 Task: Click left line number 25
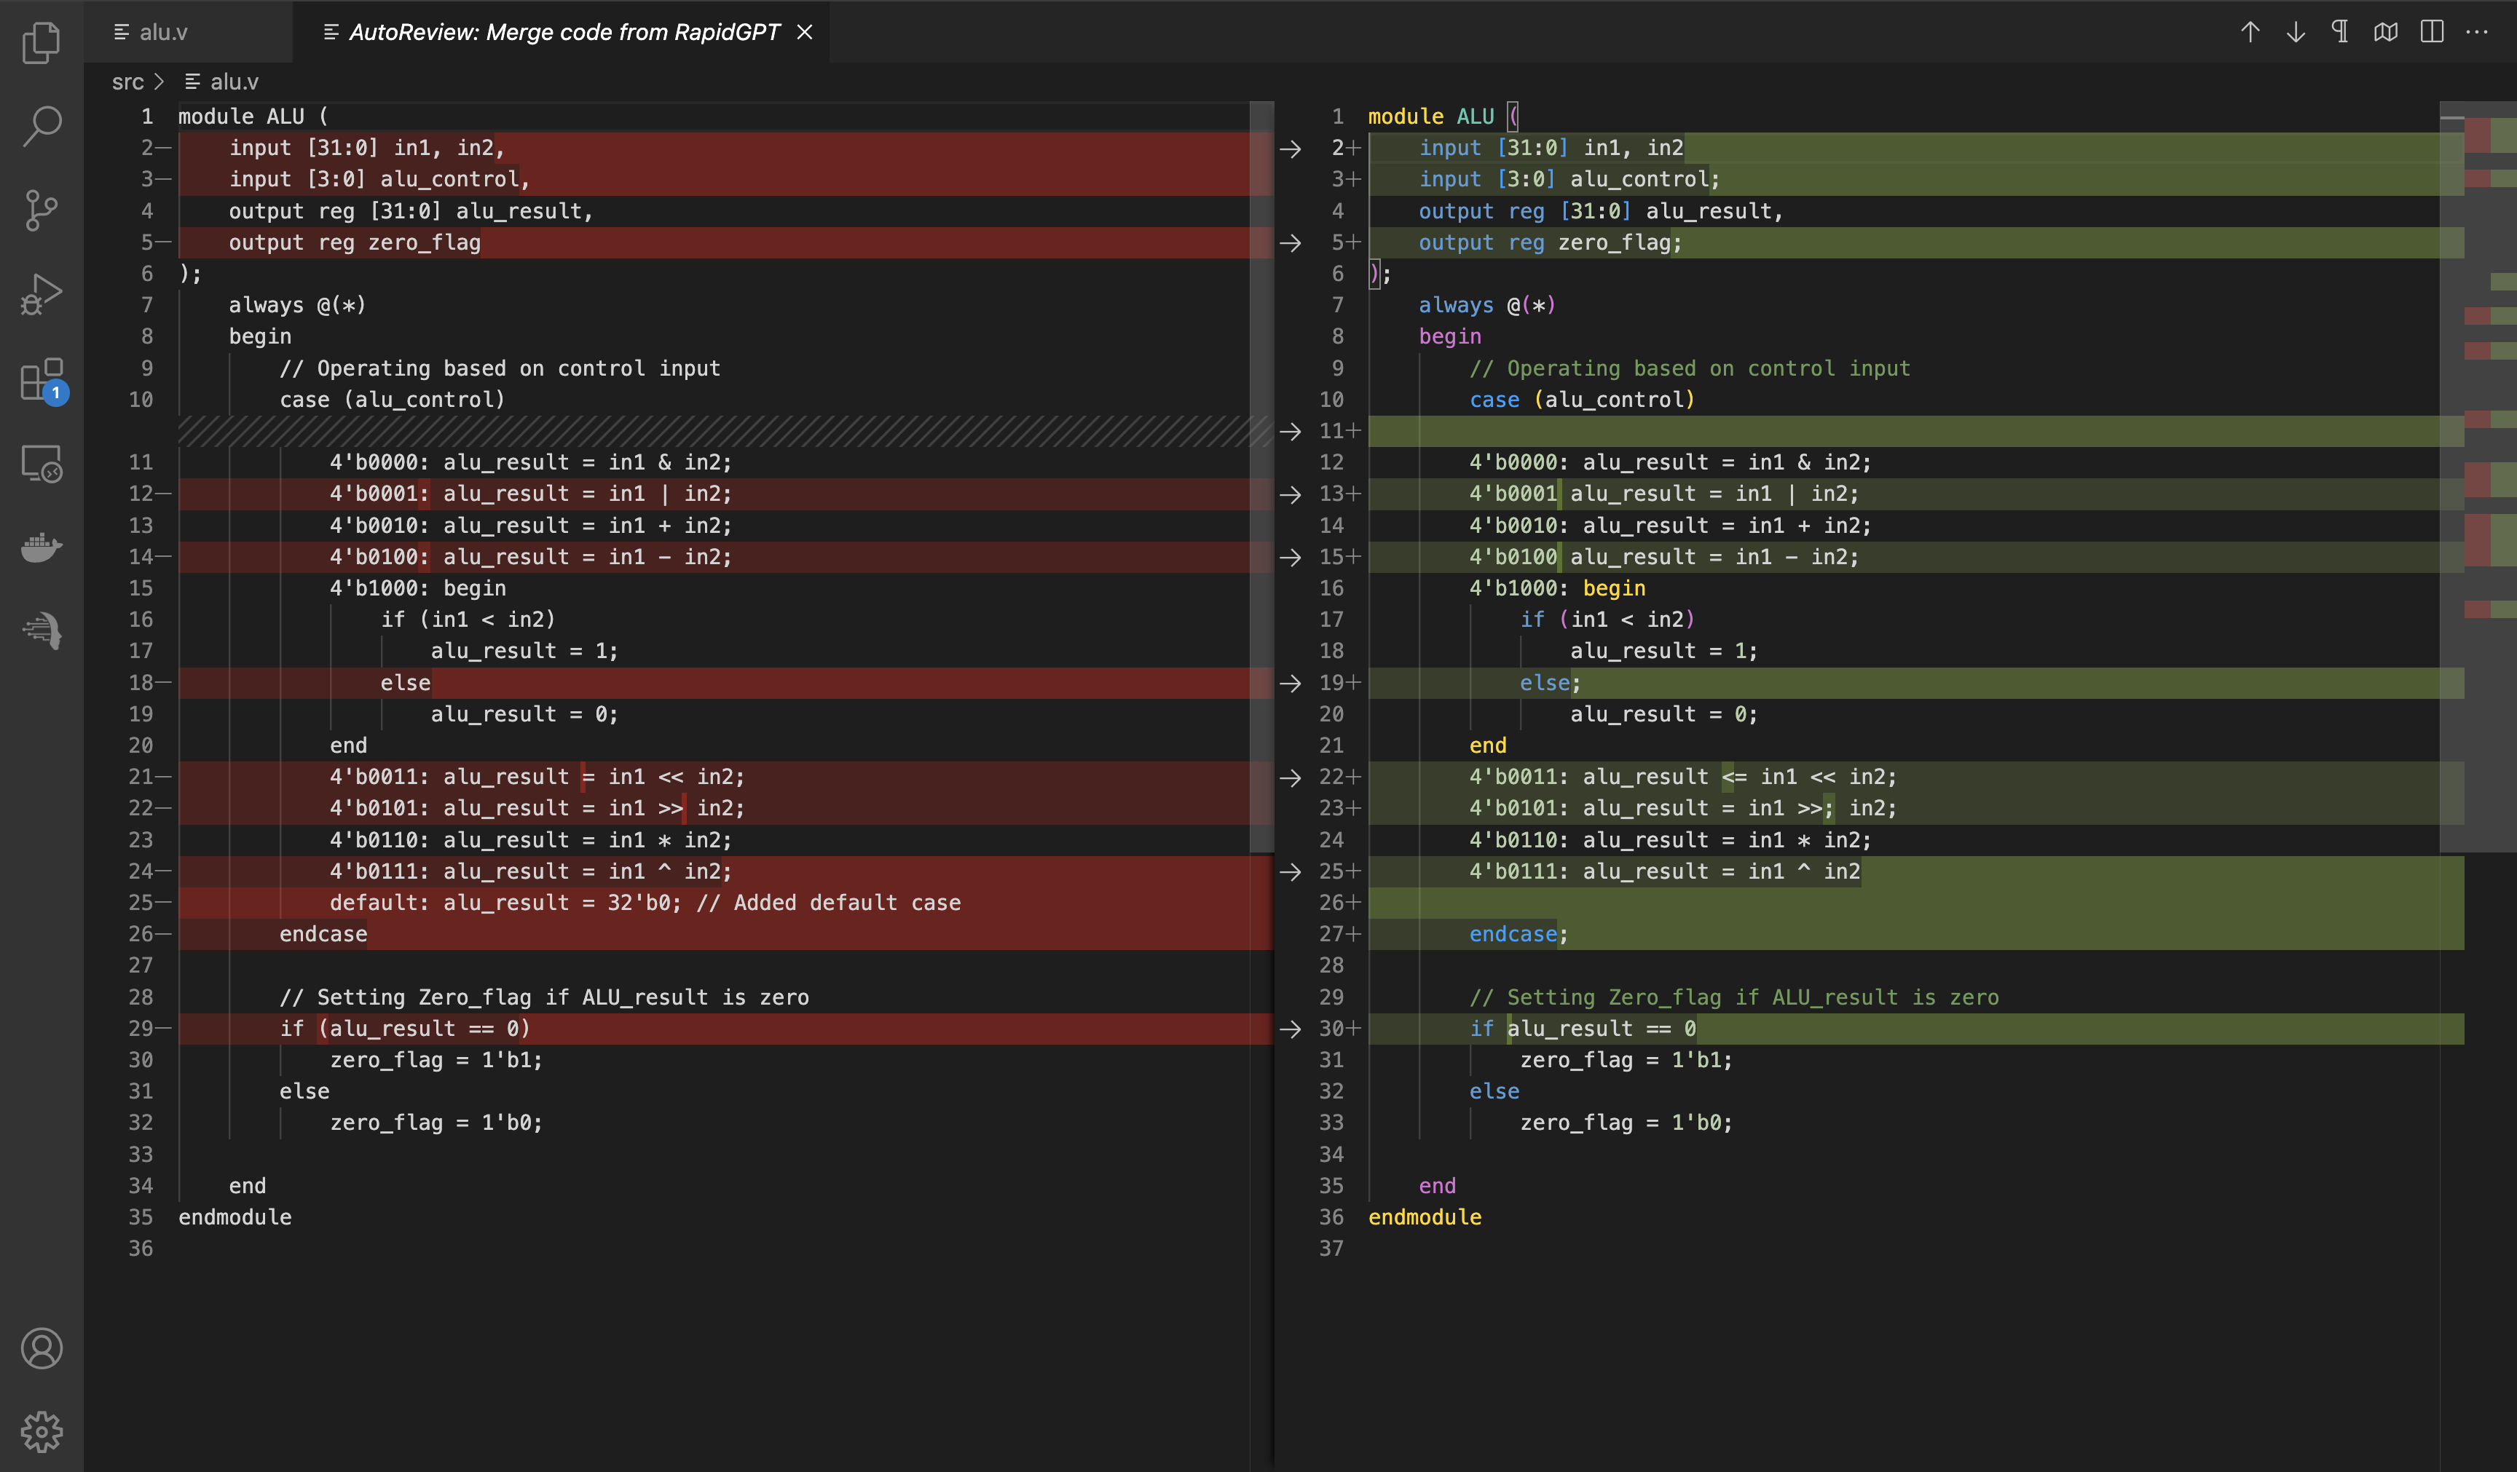[141, 903]
